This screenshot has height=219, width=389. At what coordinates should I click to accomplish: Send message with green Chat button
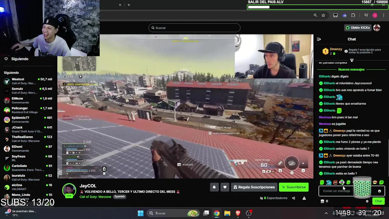pyautogui.click(x=378, y=201)
